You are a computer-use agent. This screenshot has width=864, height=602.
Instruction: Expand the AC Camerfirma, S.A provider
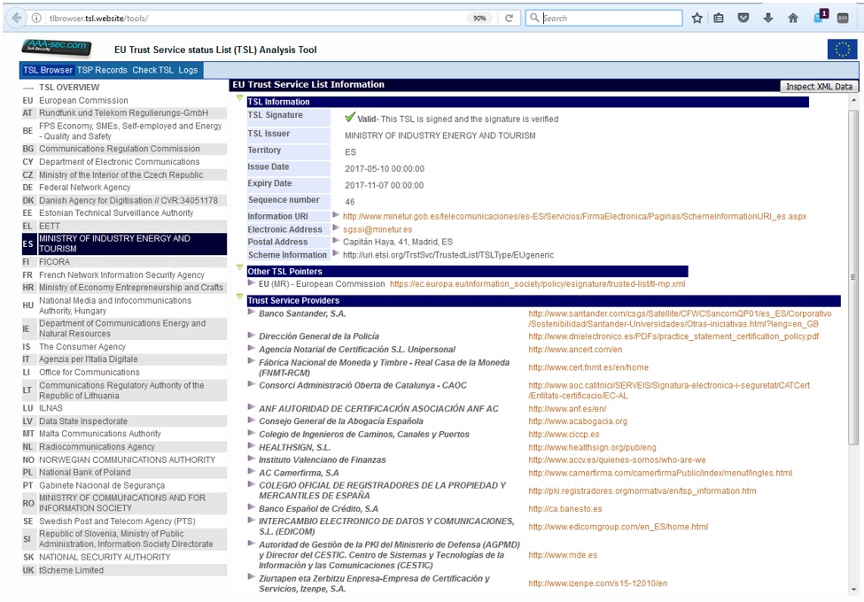pos(252,471)
